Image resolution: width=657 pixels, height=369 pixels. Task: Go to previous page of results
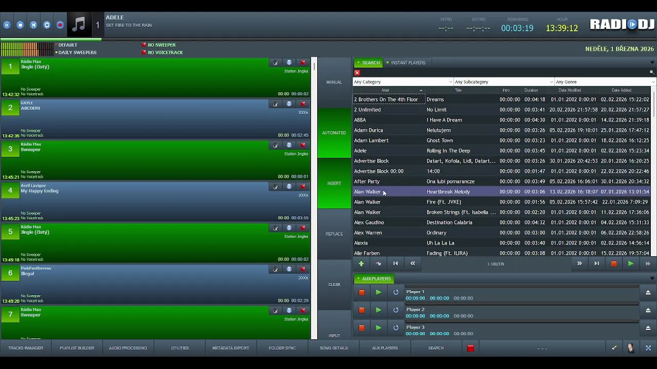click(x=413, y=263)
